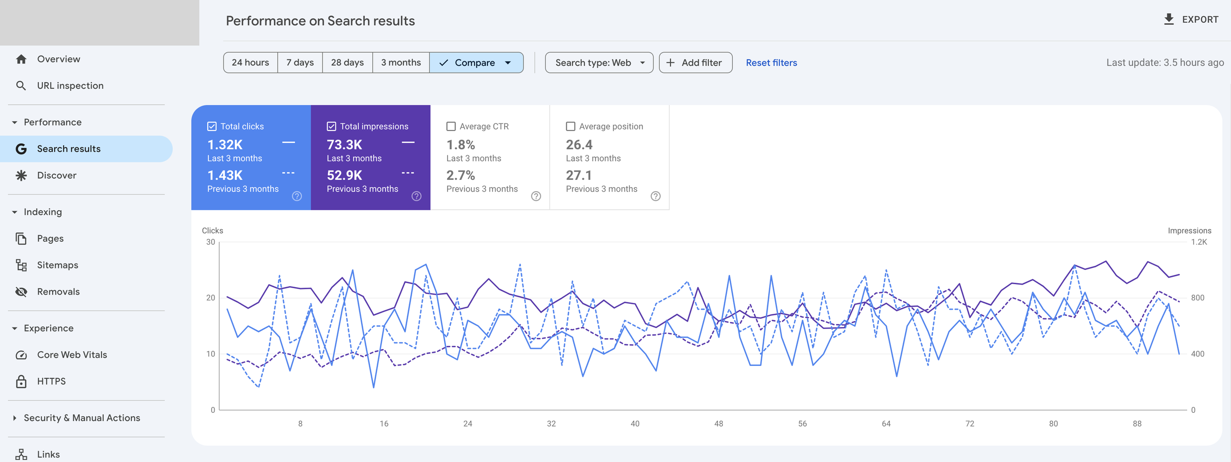Image resolution: width=1231 pixels, height=462 pixels.
Task: Click the Overview home icon
Action: click(21, 59)
